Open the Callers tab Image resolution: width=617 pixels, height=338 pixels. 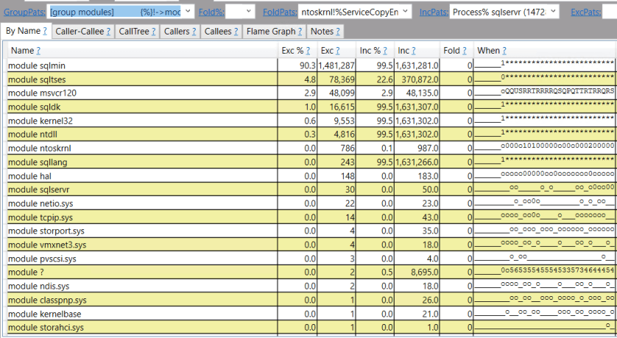[180, 32]
